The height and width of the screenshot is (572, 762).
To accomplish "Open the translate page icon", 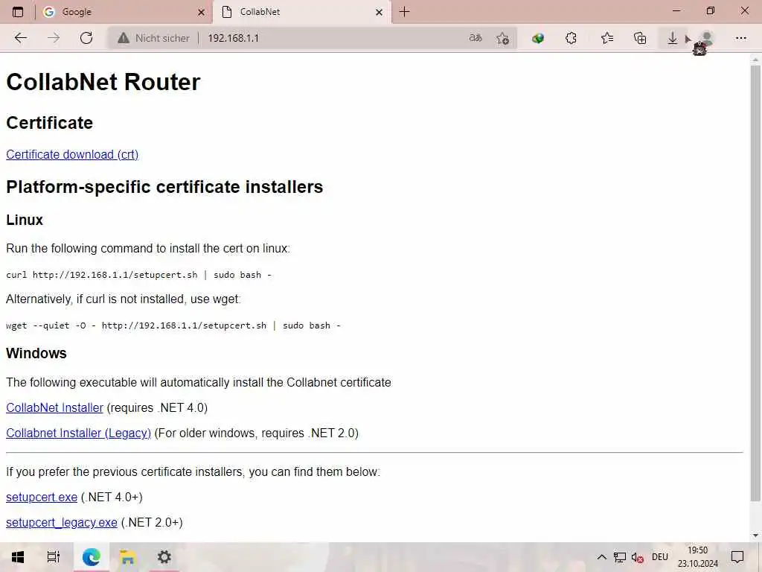I will pos(476,38).
